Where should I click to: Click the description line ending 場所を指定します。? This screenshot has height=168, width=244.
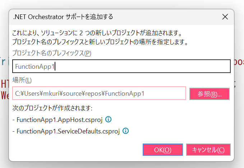100,42
